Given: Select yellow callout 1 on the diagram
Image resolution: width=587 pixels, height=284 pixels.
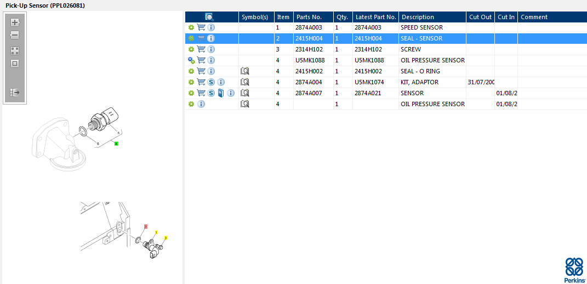Looking at the screenshot, I should pos(156,233).
